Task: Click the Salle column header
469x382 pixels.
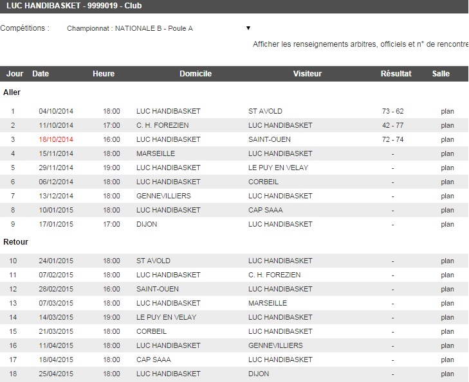Action: 441,74
